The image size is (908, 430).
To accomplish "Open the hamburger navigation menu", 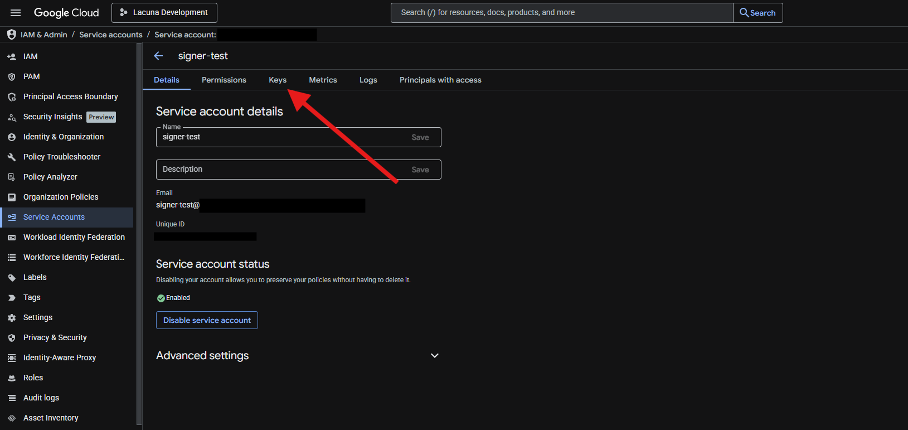I will 16,13.
